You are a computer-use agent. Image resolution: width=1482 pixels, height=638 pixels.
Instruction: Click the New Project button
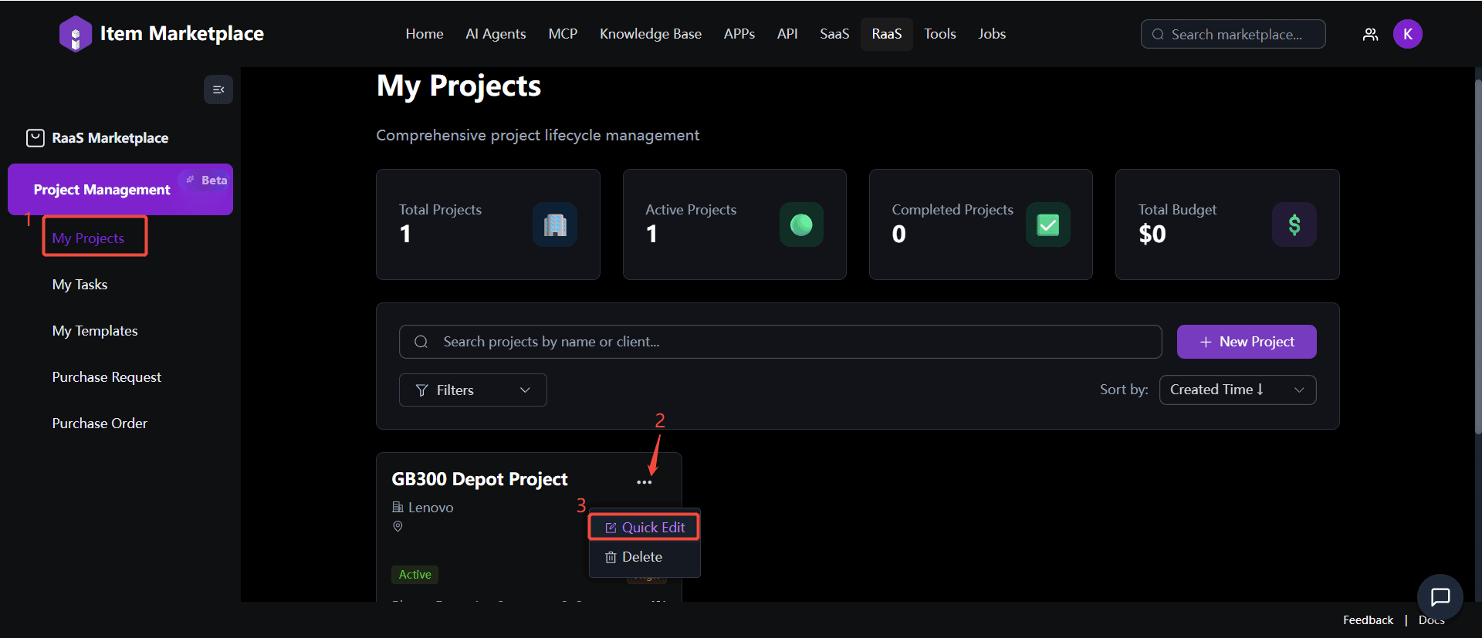1246,342
